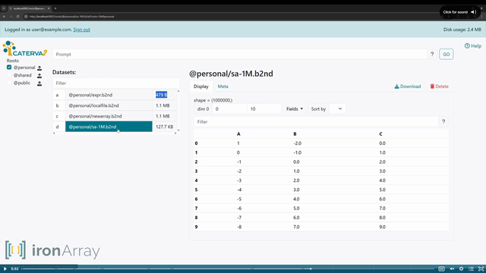
Task: Check the @public root
Action: click(x=9, y=83)
